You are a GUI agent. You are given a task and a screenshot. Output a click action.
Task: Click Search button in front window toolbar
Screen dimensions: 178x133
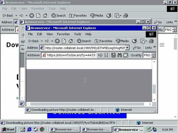tap(84, 41)
